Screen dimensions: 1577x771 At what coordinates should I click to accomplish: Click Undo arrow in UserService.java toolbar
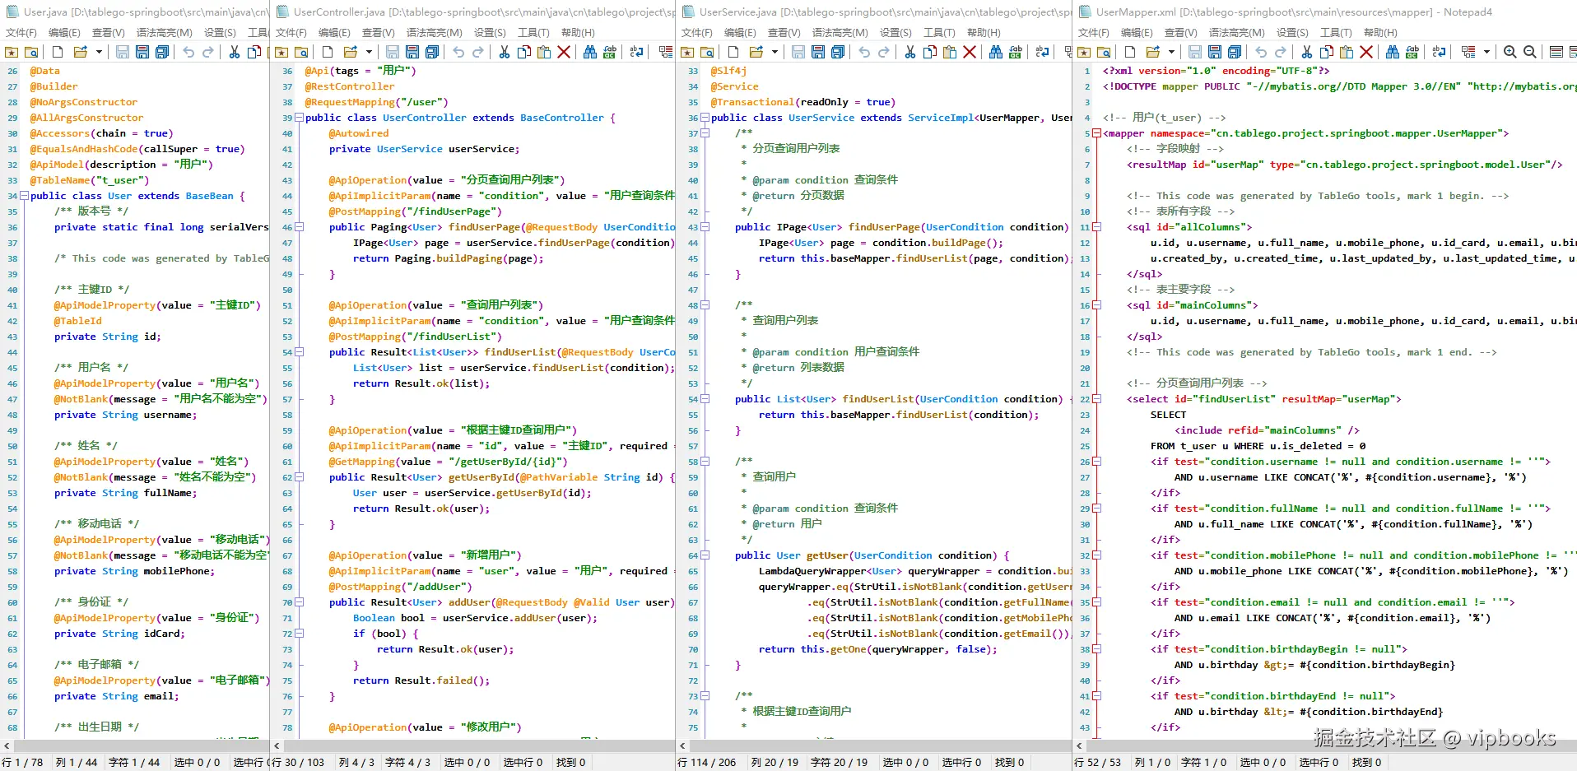(x=863, y=52)
